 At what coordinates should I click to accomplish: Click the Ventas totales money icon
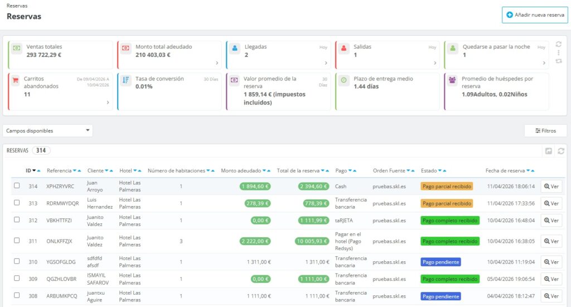tap(17, 49)
